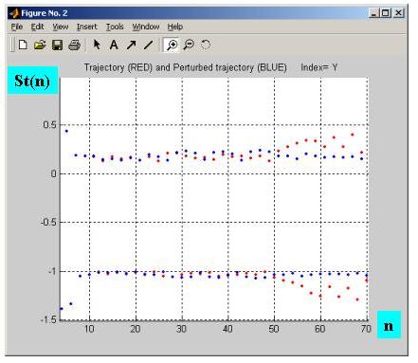Open a file using the folder icon

coord(40,45)
